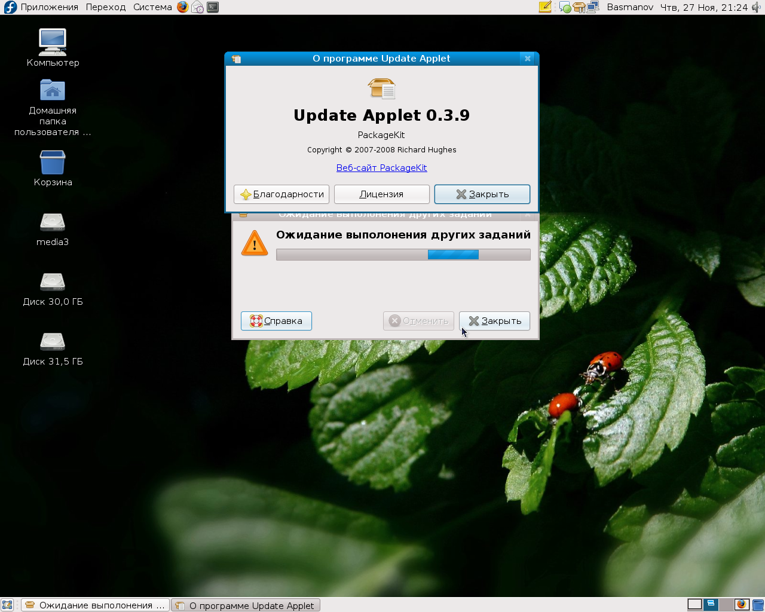
Task: Click the PackageKit update box tray icon
Action: tap(579, 7)
